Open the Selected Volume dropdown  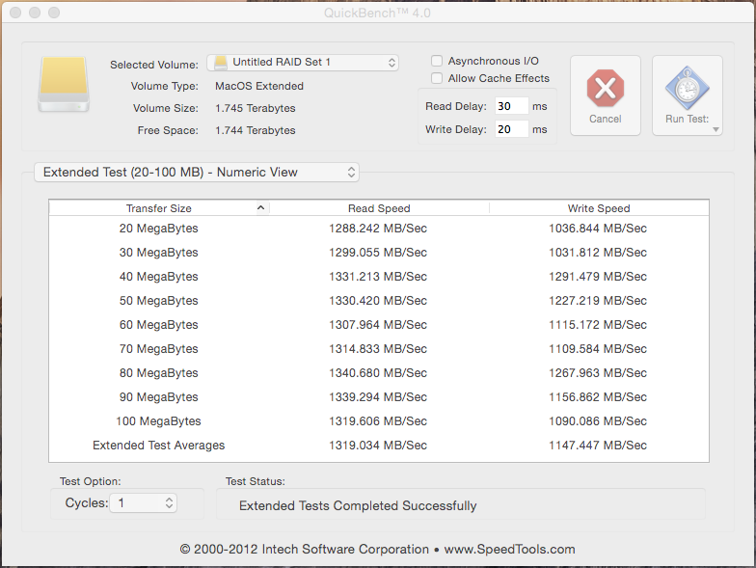click(x=303, y=63)
